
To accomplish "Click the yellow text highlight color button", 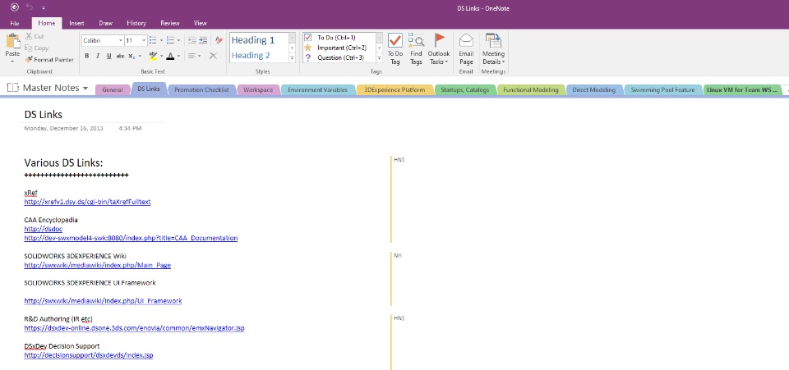I will tap(153, 57).
